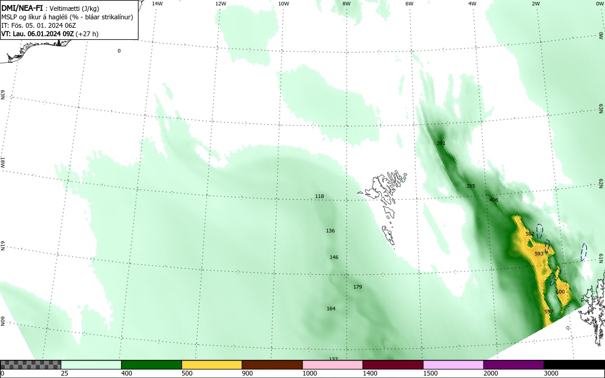The width and height of the screenshot is (605, 378).
Task: Click the "900" color scale label
Action: [x=247, y=373]
